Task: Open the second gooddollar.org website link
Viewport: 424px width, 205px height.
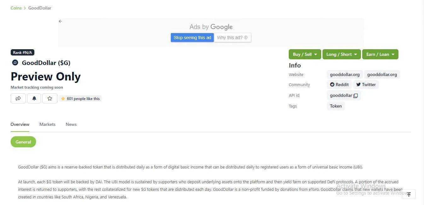Action: (x=382, y=74)
